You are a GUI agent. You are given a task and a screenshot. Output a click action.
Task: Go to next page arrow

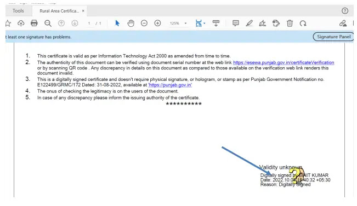tap(75, 23)
